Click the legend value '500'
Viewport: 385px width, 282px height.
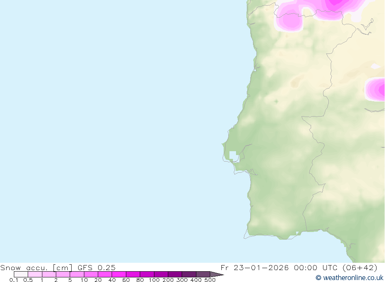pyautogui.click(x=210, y=280)
